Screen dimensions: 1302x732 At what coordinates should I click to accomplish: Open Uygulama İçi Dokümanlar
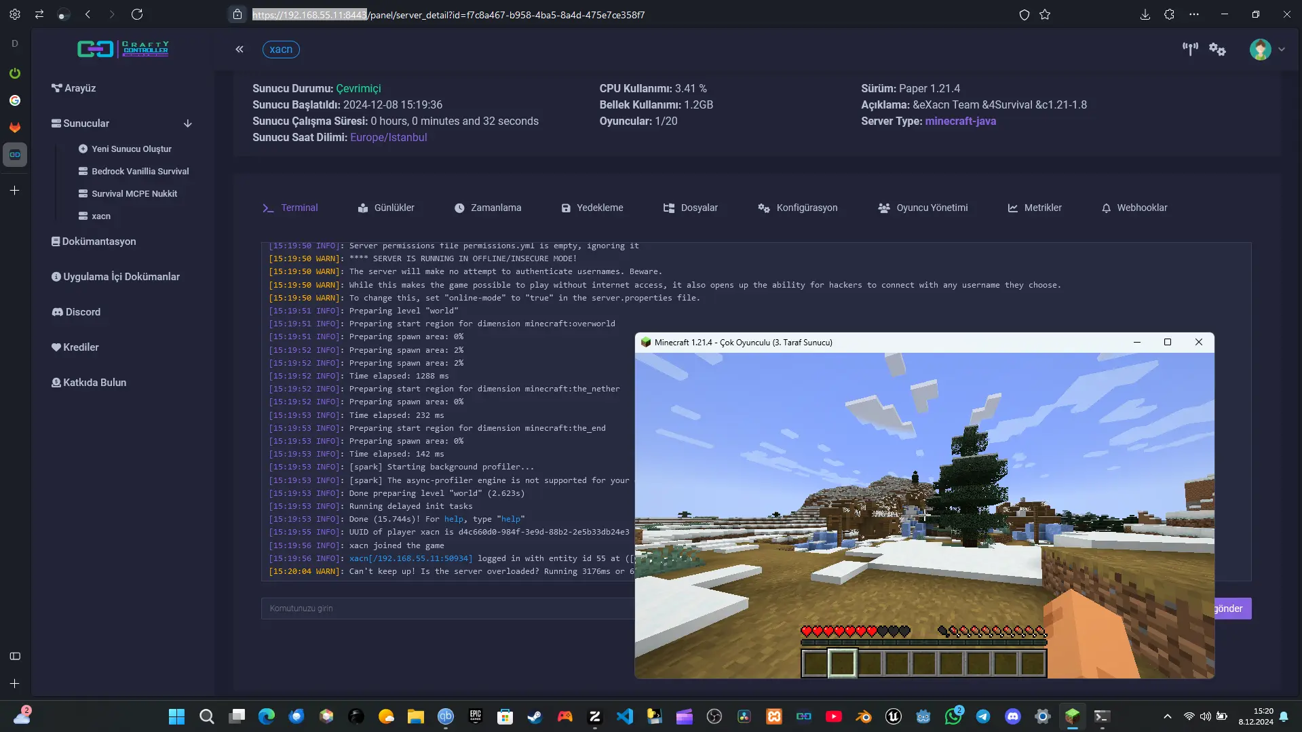pyautogui.click(x=115, y=277)
